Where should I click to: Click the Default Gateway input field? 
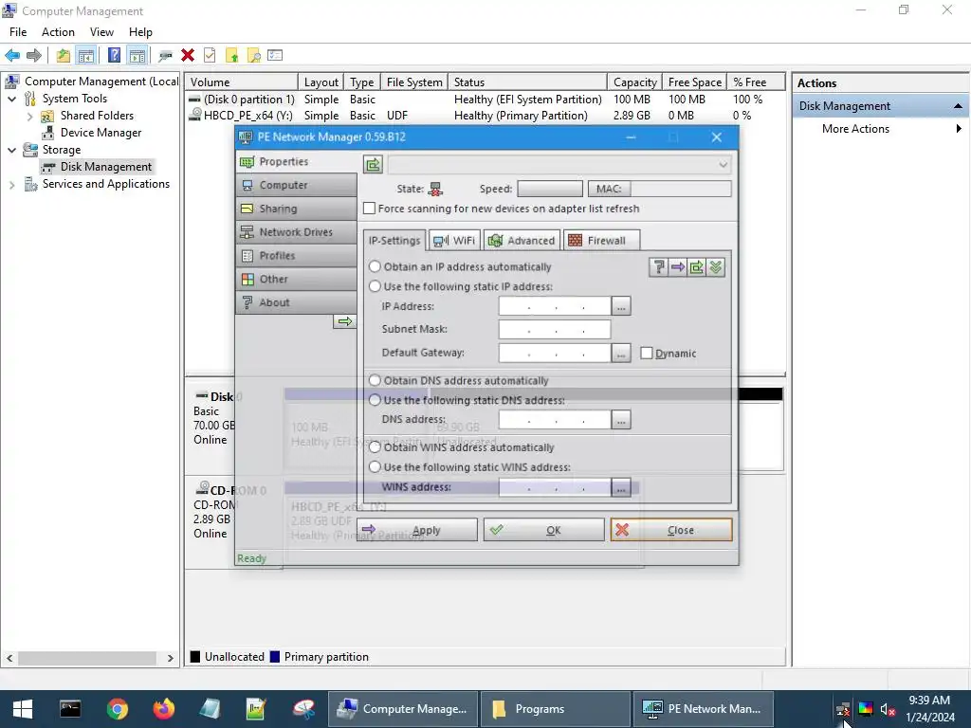(555, 353)
